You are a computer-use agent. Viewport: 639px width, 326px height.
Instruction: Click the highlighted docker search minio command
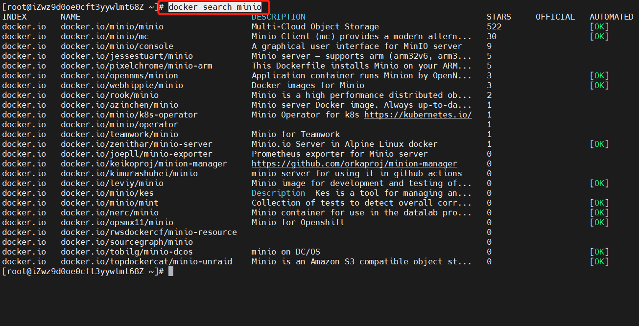pyautogui.click(x=215, y=7)
